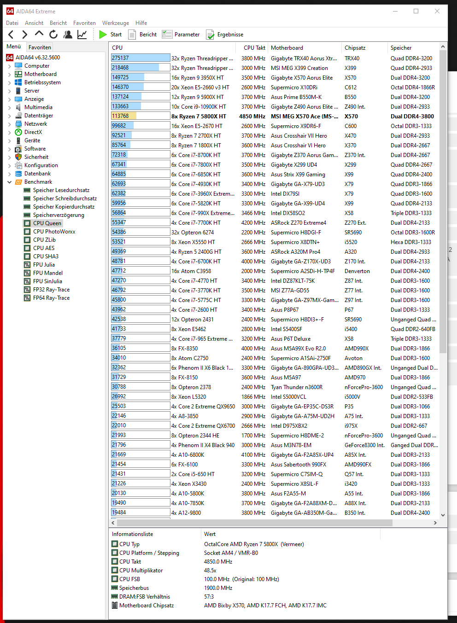Switch to the Menü tab in sidebar
The image size is (457, 623).
pyautogui.click(x=14, y=47)
